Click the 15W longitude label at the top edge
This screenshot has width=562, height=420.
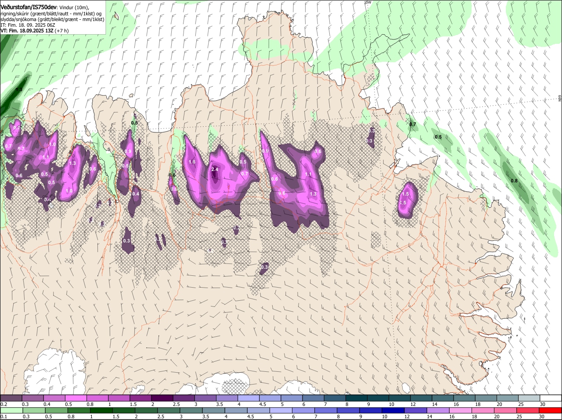368,3
